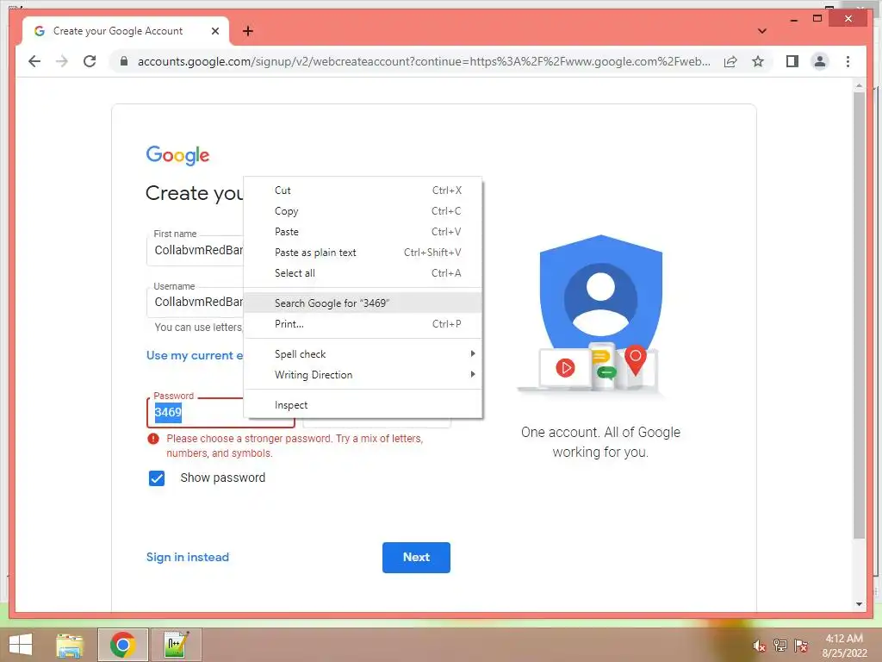
Task: Search Google for "3469" menu entry
Action: 363,303
